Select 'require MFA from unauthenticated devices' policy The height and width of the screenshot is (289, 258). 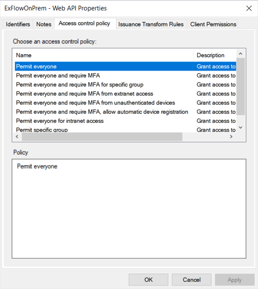point(125,103)
